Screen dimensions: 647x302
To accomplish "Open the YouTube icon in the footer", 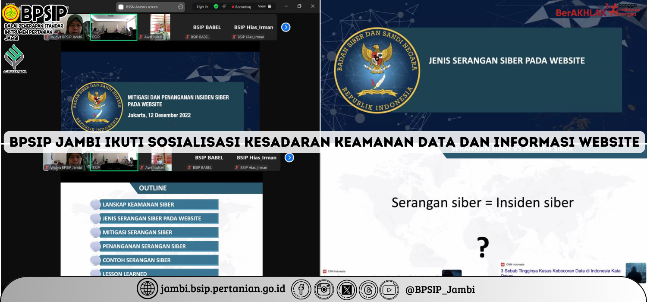I will tap(389, 289).
